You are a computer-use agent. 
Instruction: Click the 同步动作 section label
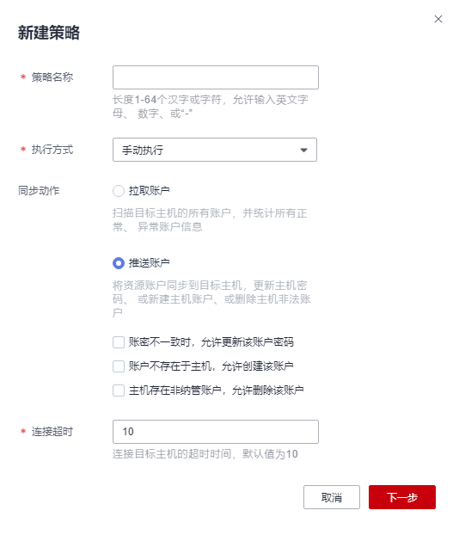tap(39, 190)
